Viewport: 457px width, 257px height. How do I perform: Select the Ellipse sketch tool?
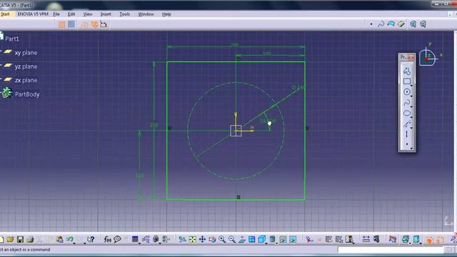407,114
